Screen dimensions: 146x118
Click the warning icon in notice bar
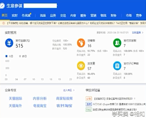click(4, 23)
